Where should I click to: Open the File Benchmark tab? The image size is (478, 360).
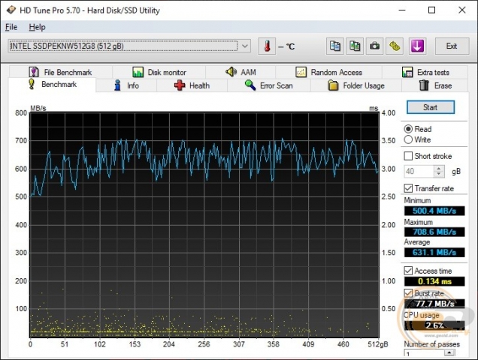tap(61, 73)
